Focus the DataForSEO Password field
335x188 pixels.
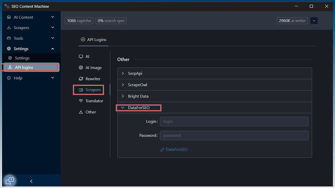[x=234, y=136]
